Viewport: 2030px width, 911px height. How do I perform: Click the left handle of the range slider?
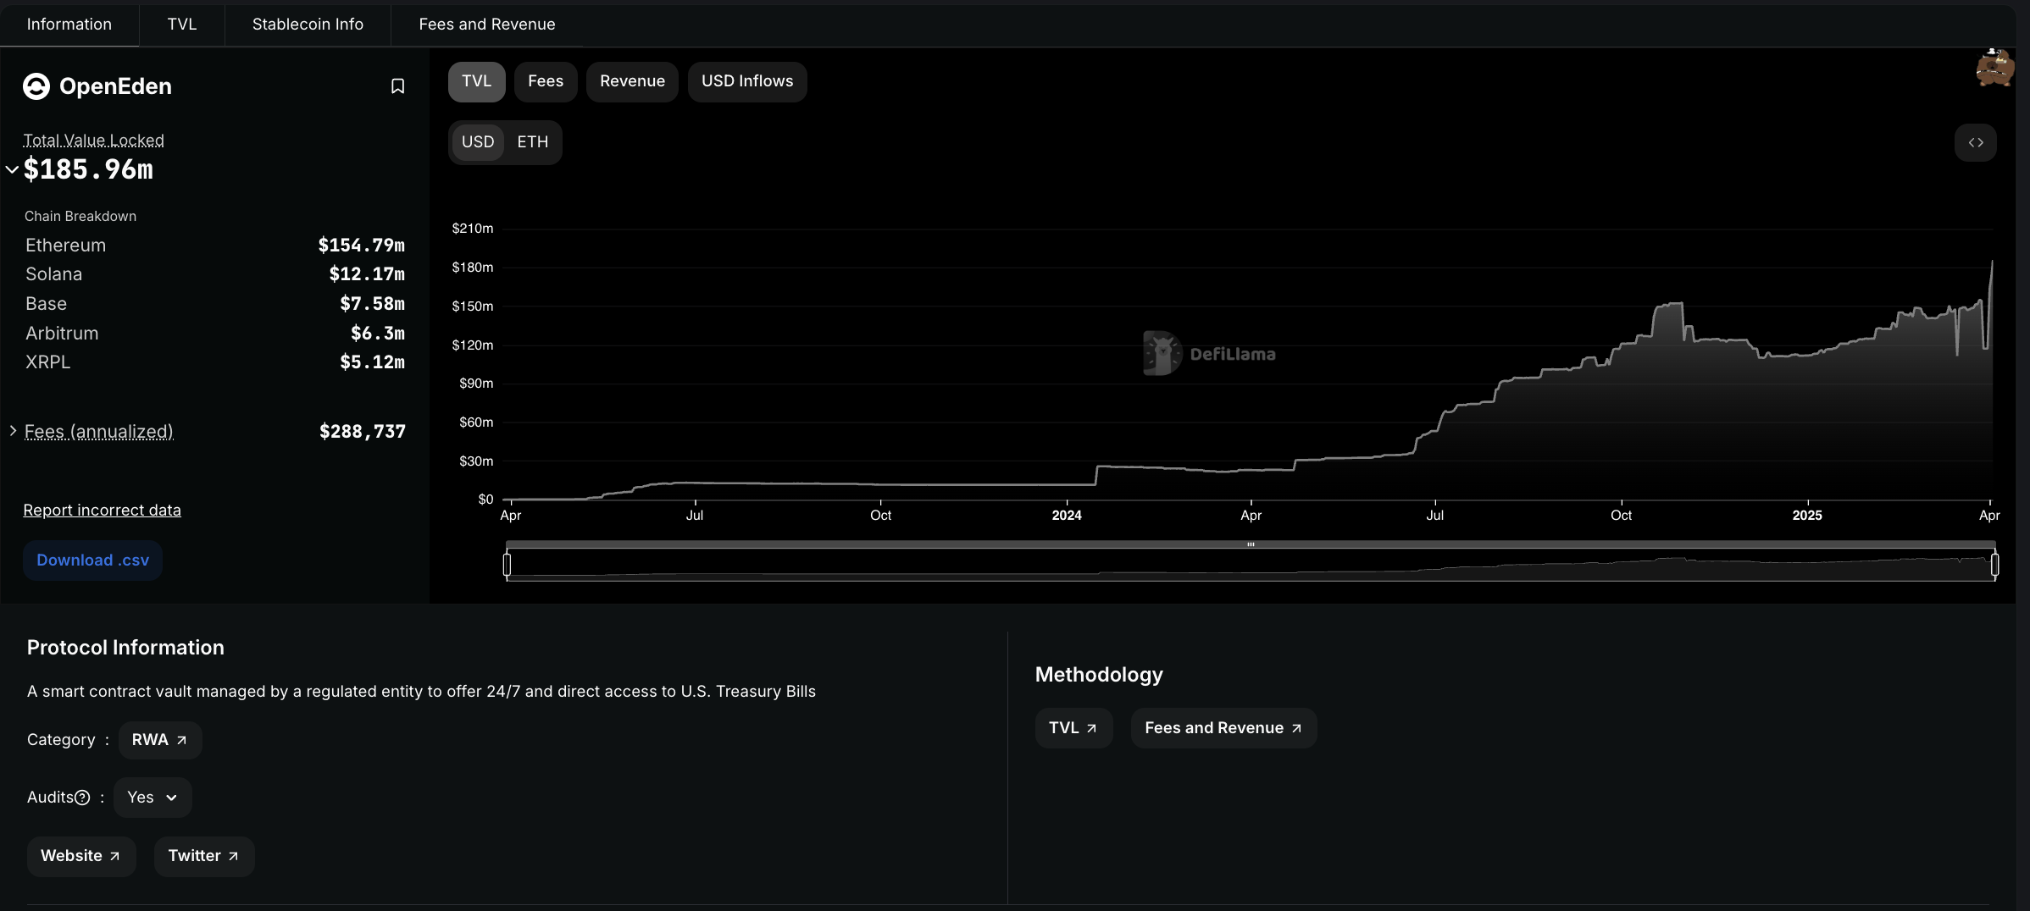tap(507, 564)
